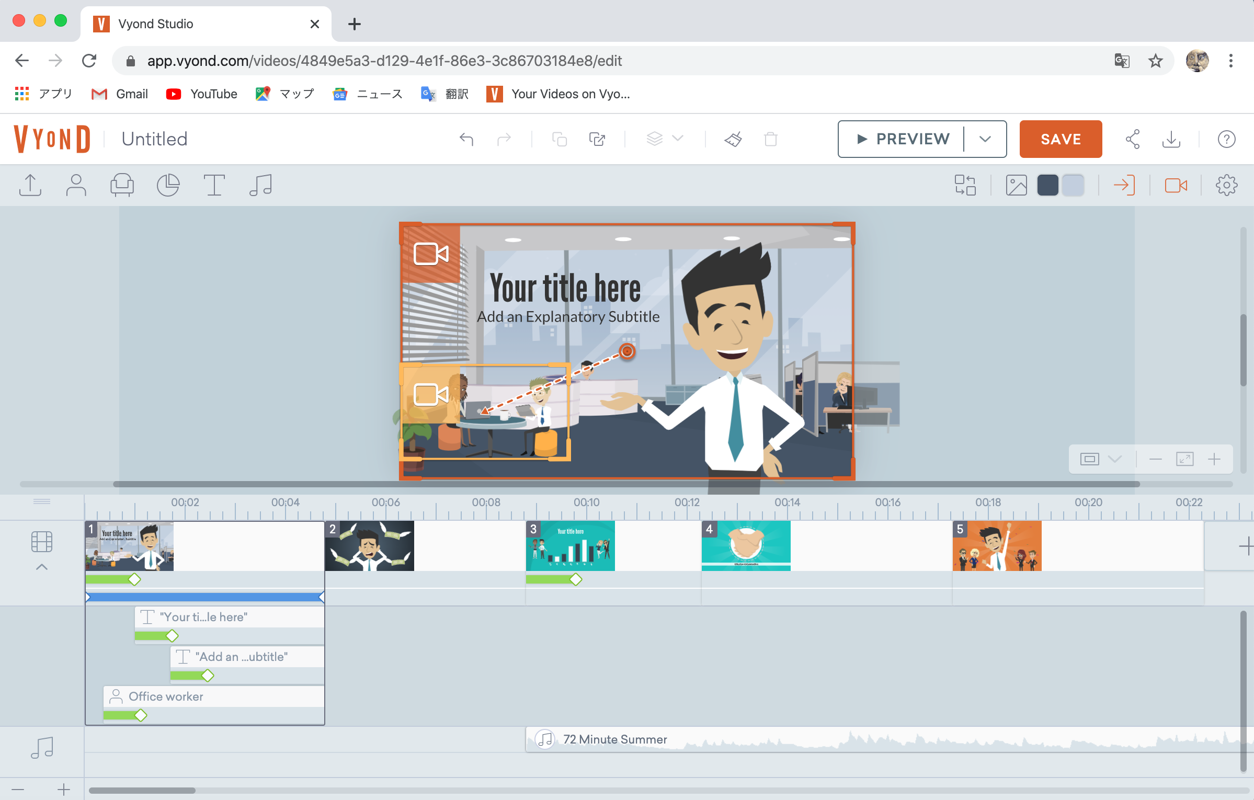Open scene settings gear icon

click(x=1226, y=185)
